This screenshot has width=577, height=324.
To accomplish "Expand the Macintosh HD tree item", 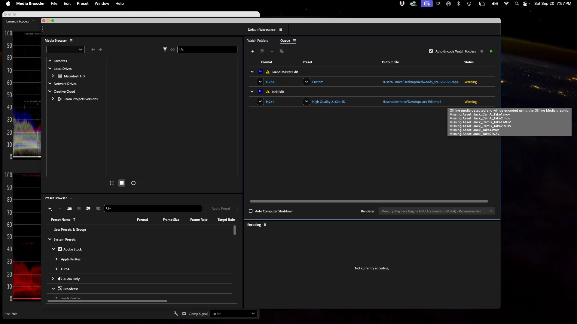I will [x=53, y=76].
